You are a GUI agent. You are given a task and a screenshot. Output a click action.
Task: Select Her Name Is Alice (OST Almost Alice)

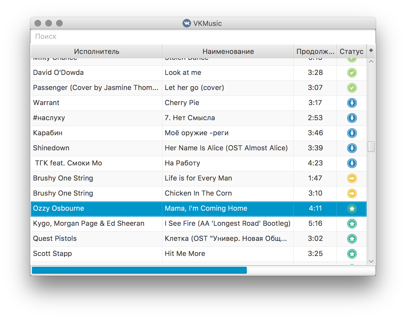tap(228, 148)
